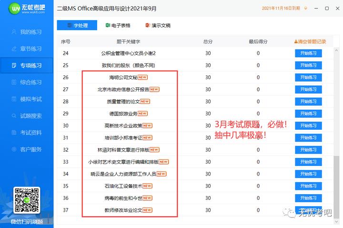Click the Excel icon on 电子表格 tab
The image size is (343, 228).
click(x=108, y=25)
